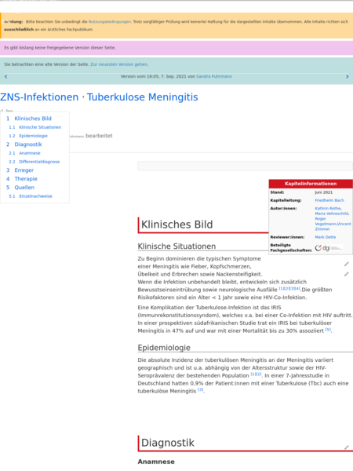Open ZNS-Infektionen title link
Screen dimensions: 353x471
[x=39, y=97]
